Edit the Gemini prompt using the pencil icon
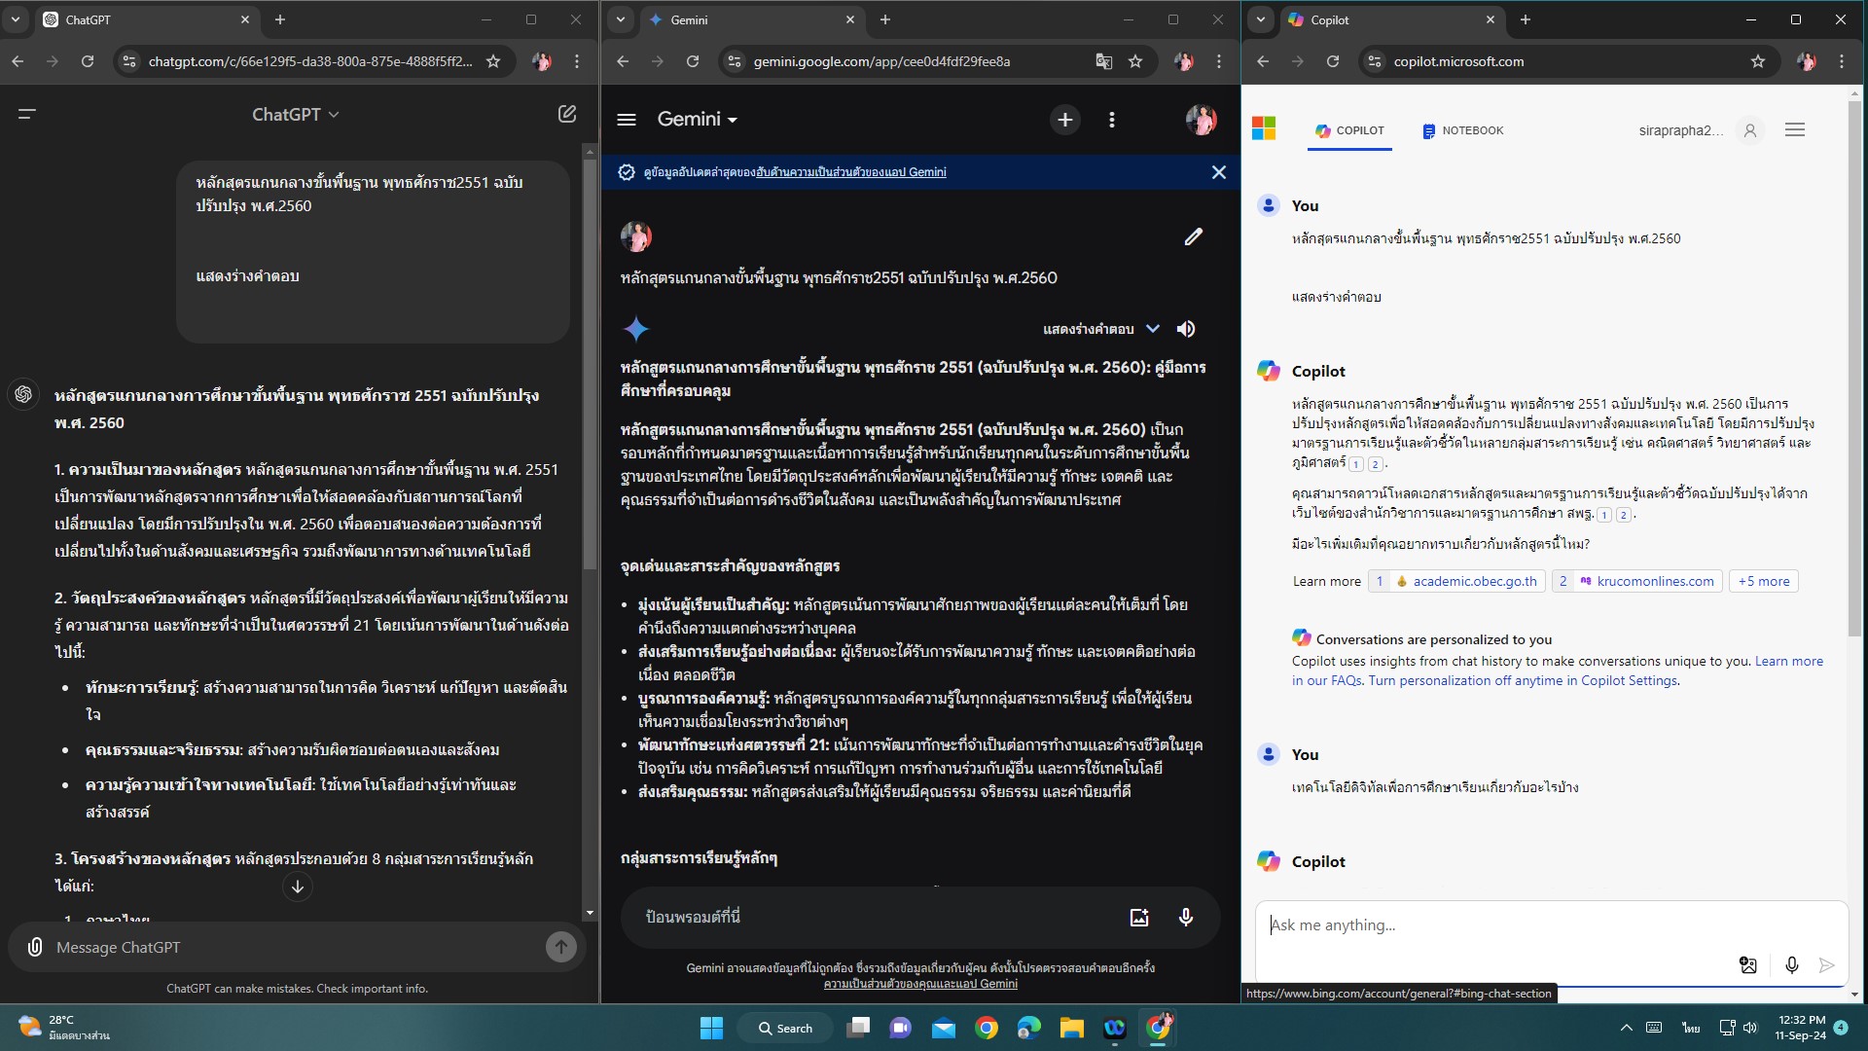Screen dimensions: 1868x1051 tap(1193, 236)
